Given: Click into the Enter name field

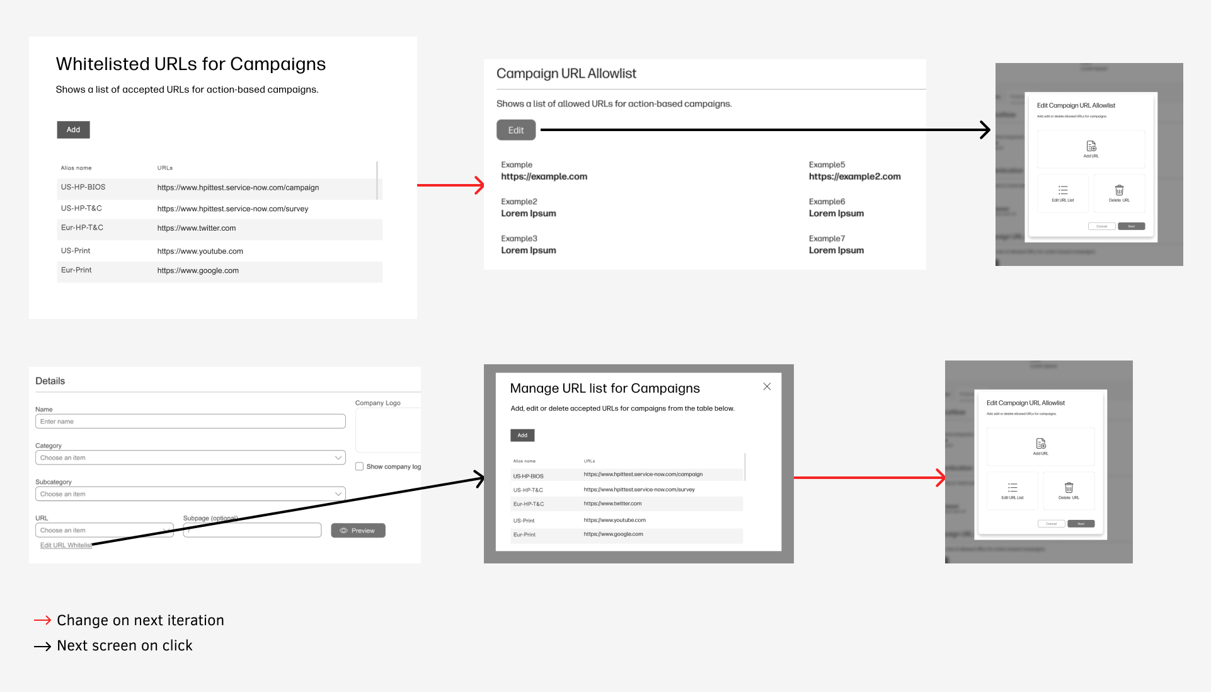Looking at the screenshot, I should pyautogui.click(x=190, y=422).
